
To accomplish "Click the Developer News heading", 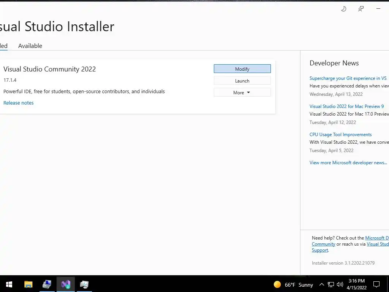I will coord(334,63).
